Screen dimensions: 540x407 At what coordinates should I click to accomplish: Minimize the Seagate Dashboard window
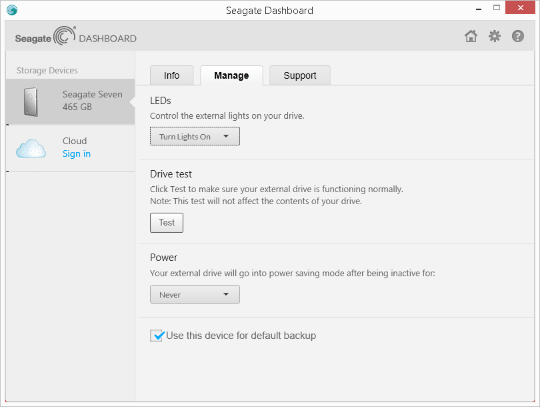tap(479, 8)
